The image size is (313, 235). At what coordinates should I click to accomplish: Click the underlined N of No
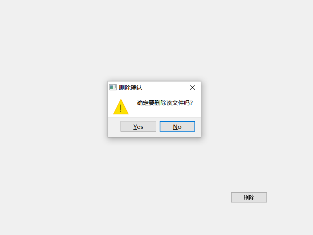(x=175, y=127)
